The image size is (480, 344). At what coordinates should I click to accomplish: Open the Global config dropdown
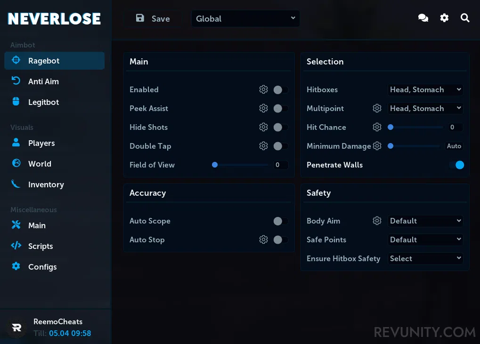point(245,19)
